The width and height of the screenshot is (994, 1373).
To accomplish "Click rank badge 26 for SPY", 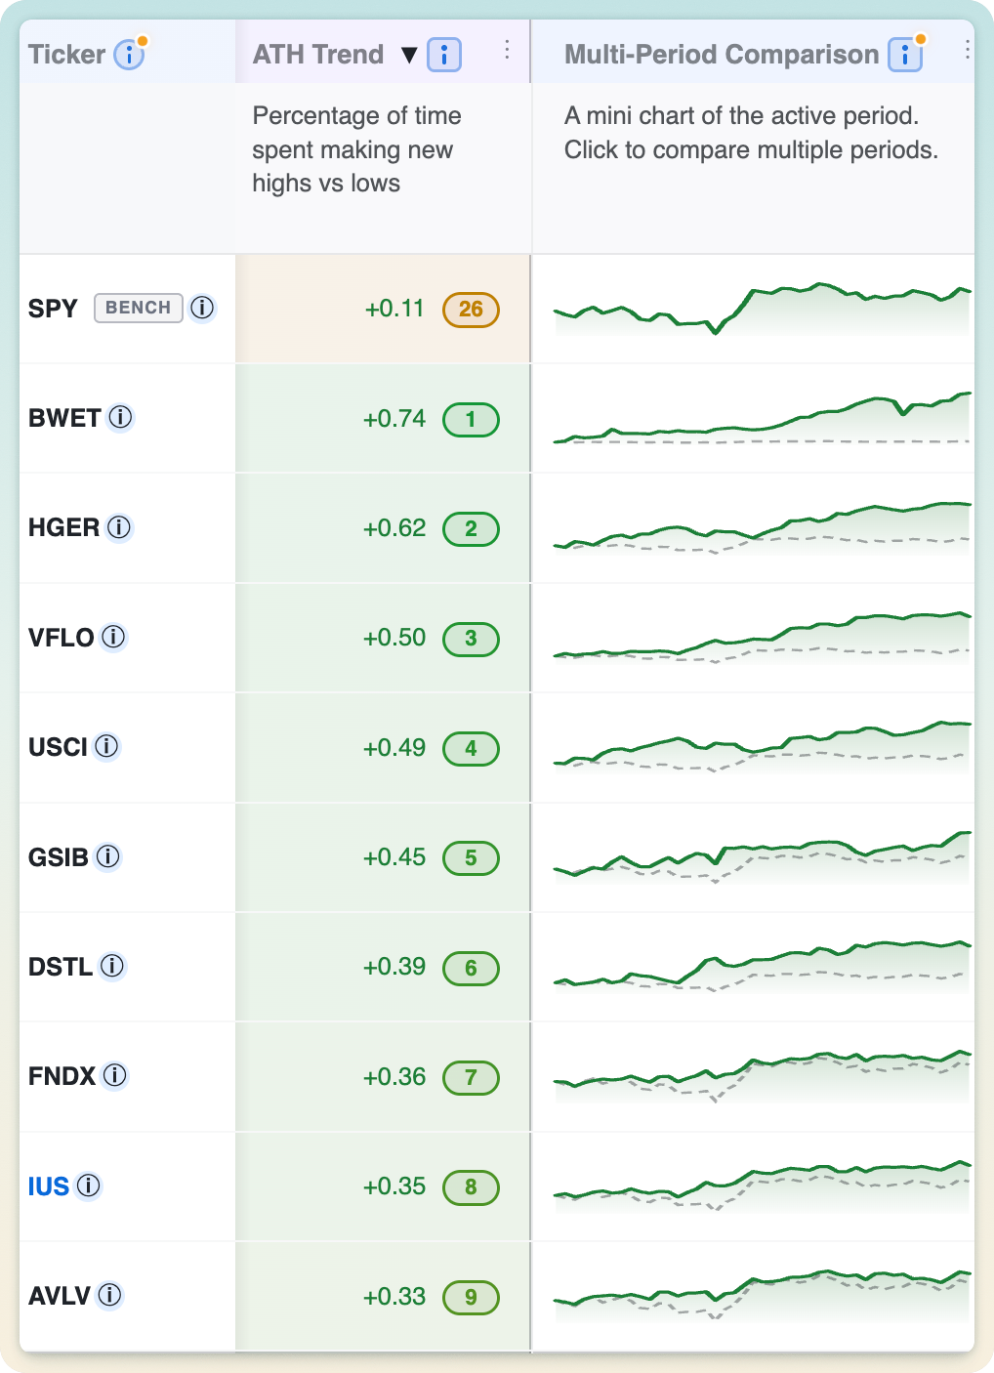I will [472, 310].
